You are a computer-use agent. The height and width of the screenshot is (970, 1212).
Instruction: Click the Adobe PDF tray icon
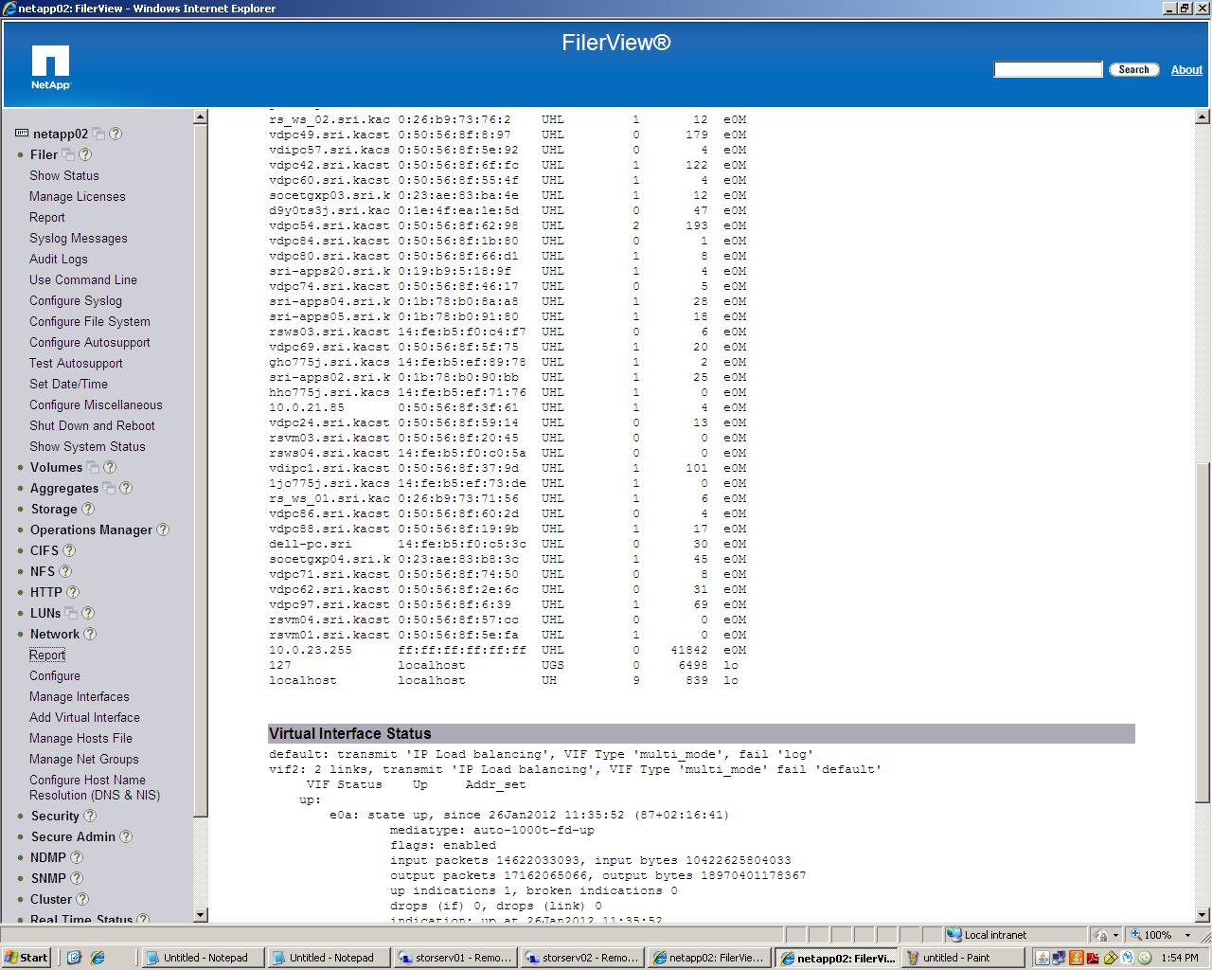1094,958
